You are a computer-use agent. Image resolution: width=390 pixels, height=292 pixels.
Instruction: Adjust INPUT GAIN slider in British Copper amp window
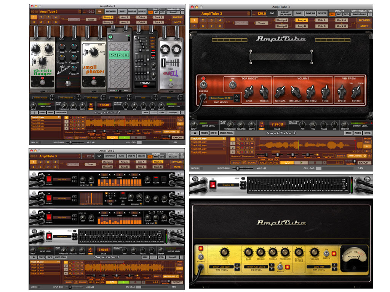pyautogui.click(x=238, y=168)
